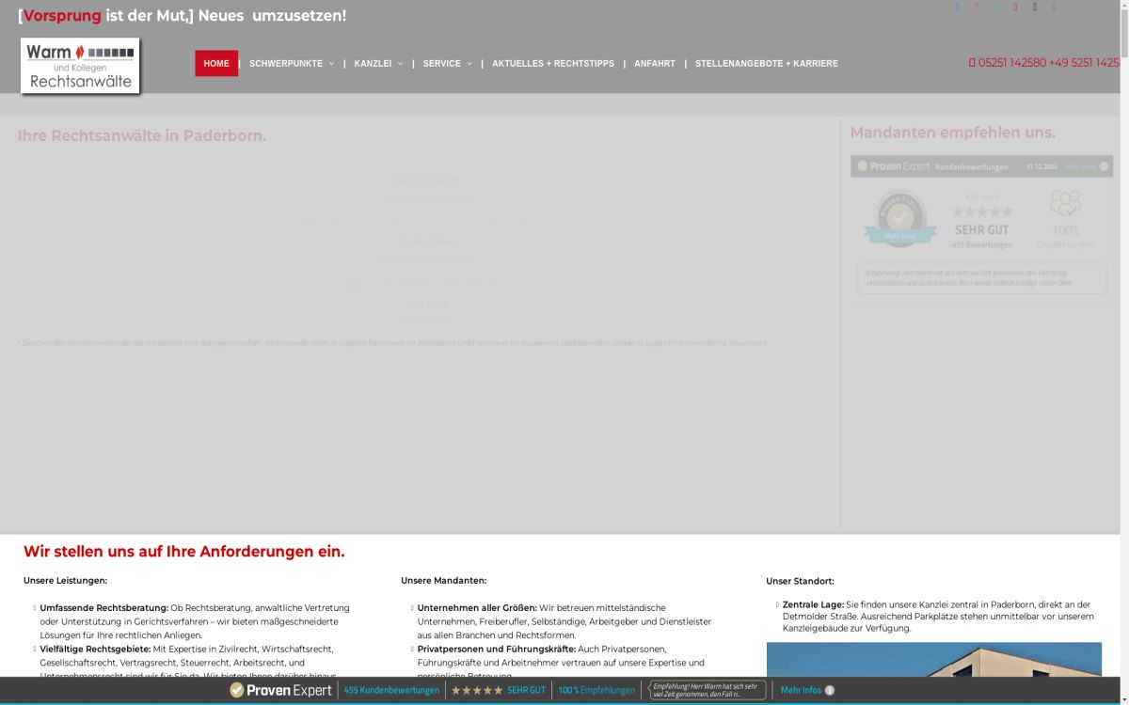The image size is (1129, 705).
Task: Open the Anfahrt menu item
Action: (654, 64)
